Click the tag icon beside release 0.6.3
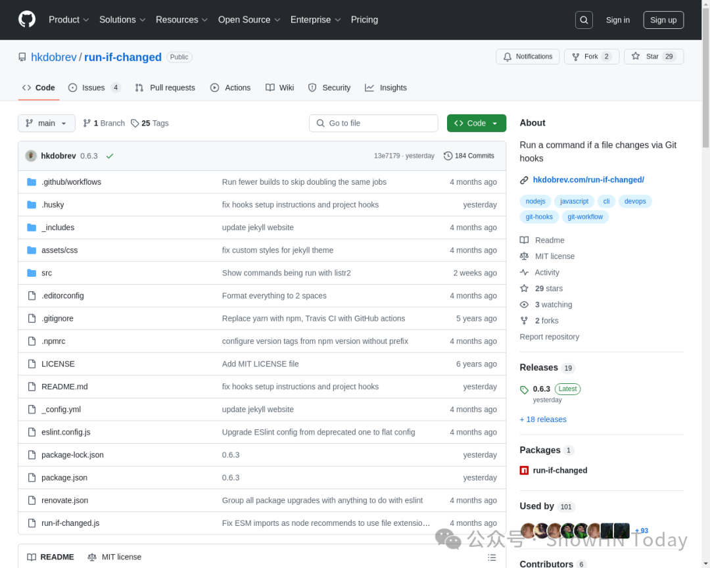Screen dimensions: 710x568 (524, 390)
